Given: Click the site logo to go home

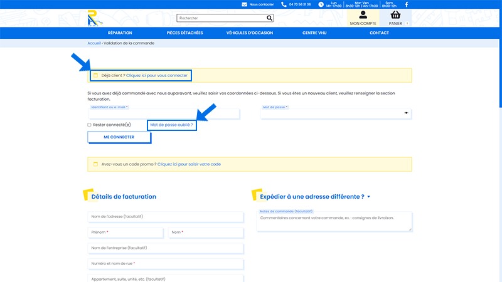Looking at the screenshot, I should coord(95,18).
